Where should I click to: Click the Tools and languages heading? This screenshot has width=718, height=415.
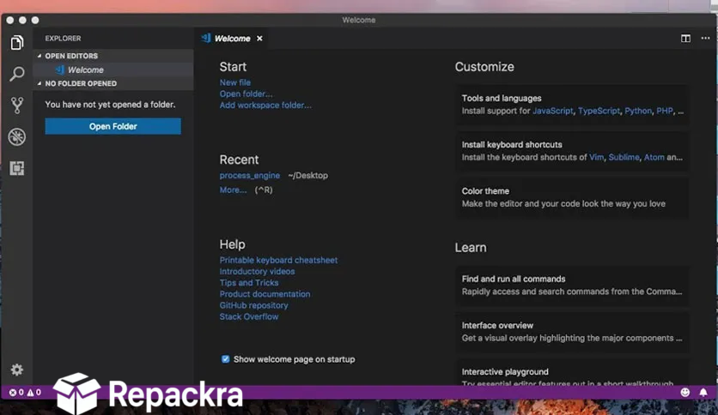pos(502,99)
